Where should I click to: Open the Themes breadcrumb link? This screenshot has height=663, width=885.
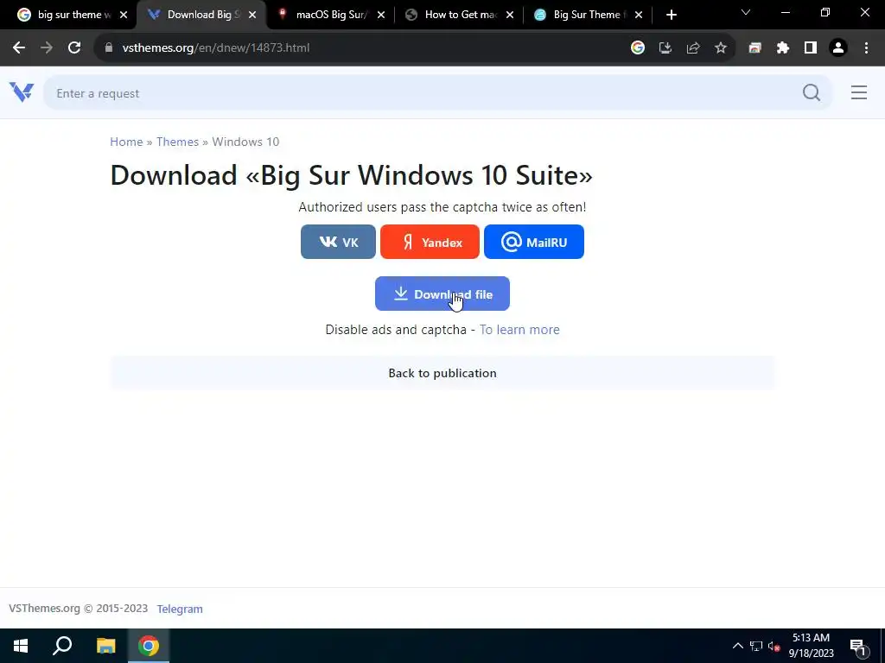click(177, 142)
